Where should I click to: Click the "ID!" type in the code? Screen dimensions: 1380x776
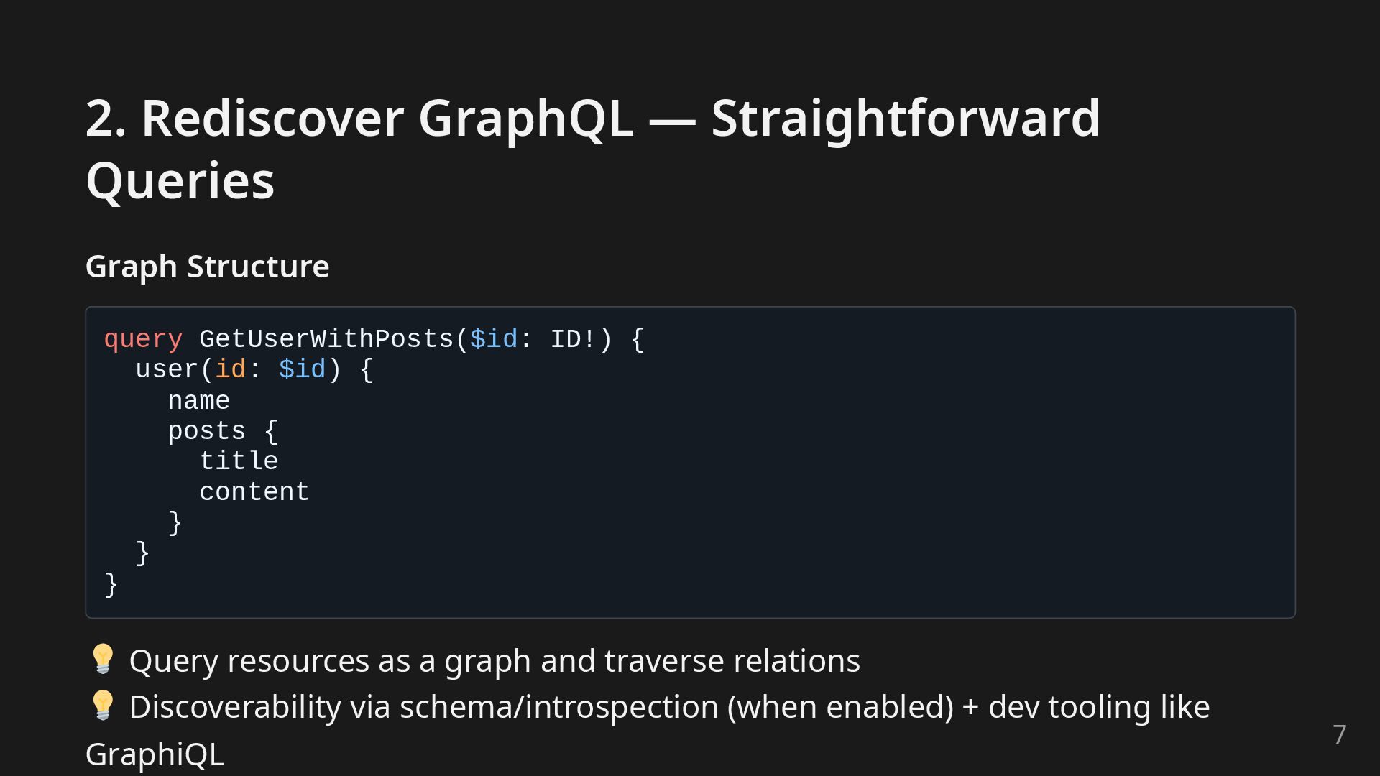coord(574,339)
